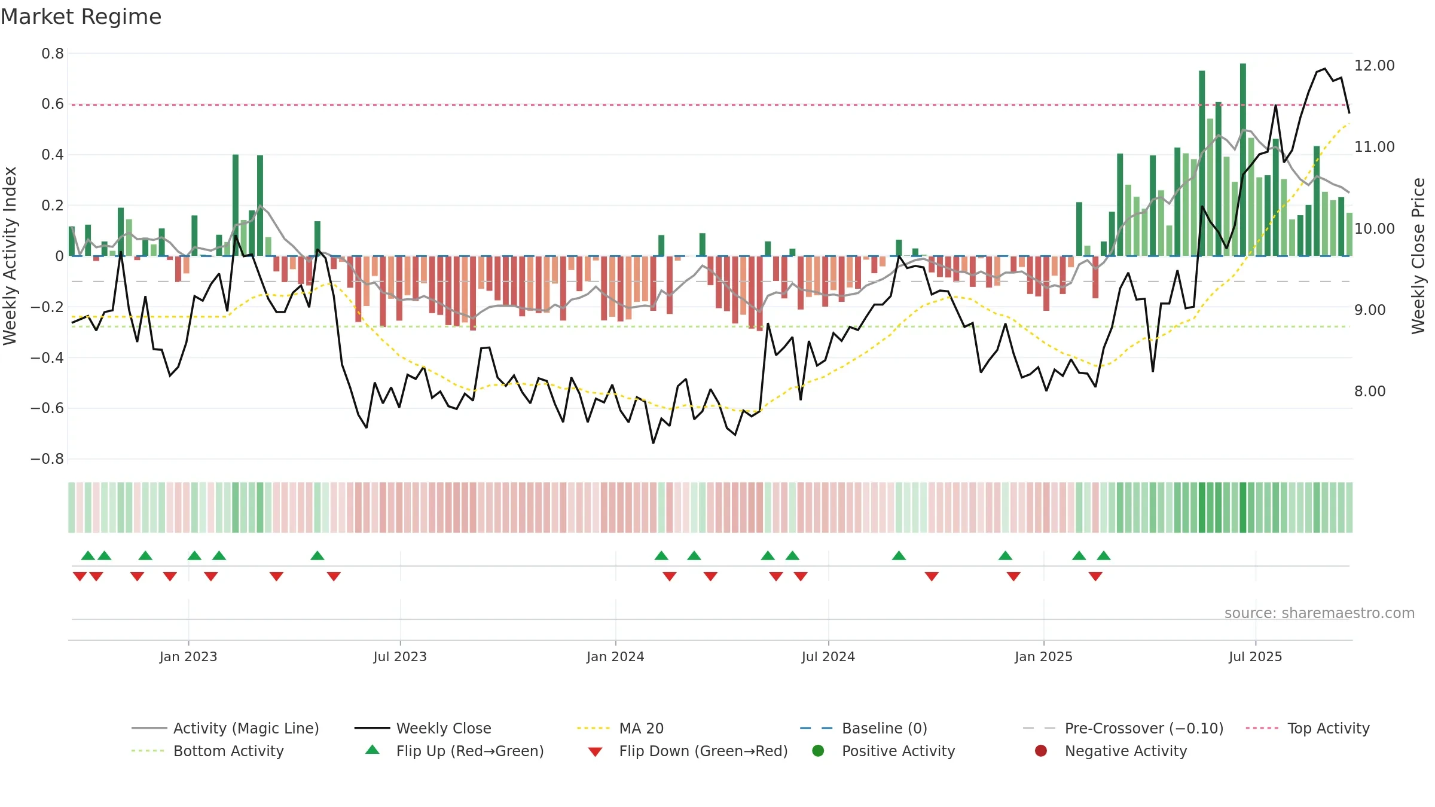Toggle the MA 20 legend entry
1435x807 pixels.
(620, 728)
